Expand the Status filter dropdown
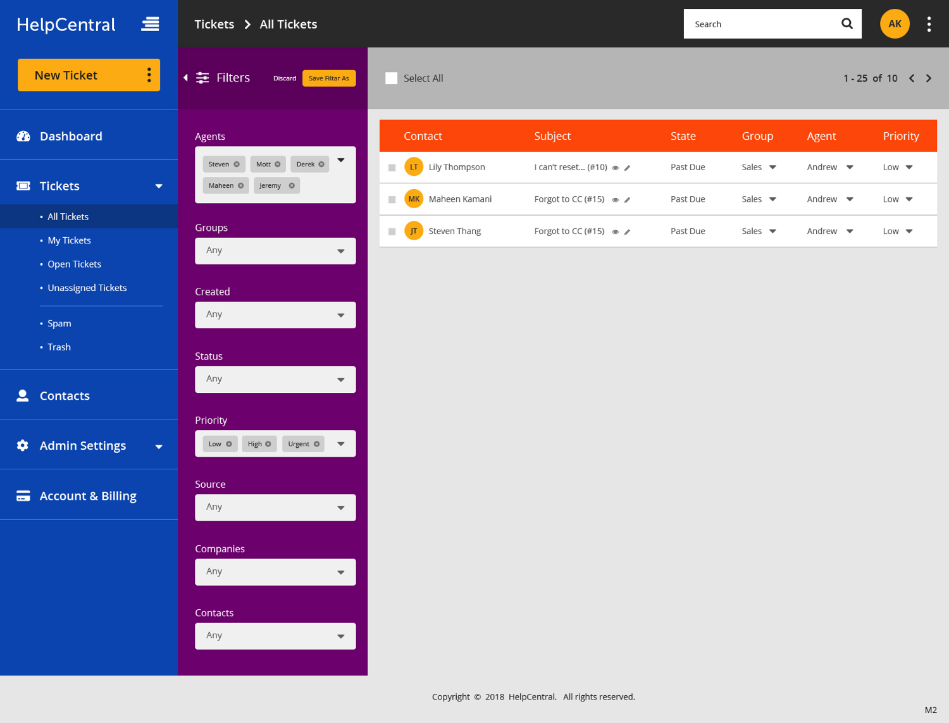This screenshot has width=949, height=723. [x=275, y=380]
